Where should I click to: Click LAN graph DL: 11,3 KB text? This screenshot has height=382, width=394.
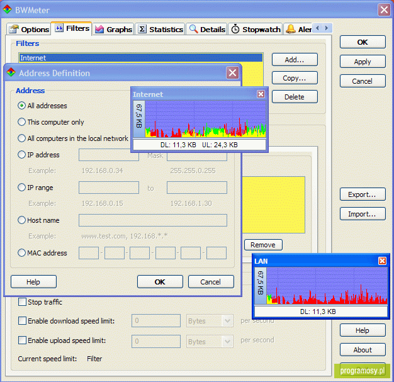[x=318, y=312]
